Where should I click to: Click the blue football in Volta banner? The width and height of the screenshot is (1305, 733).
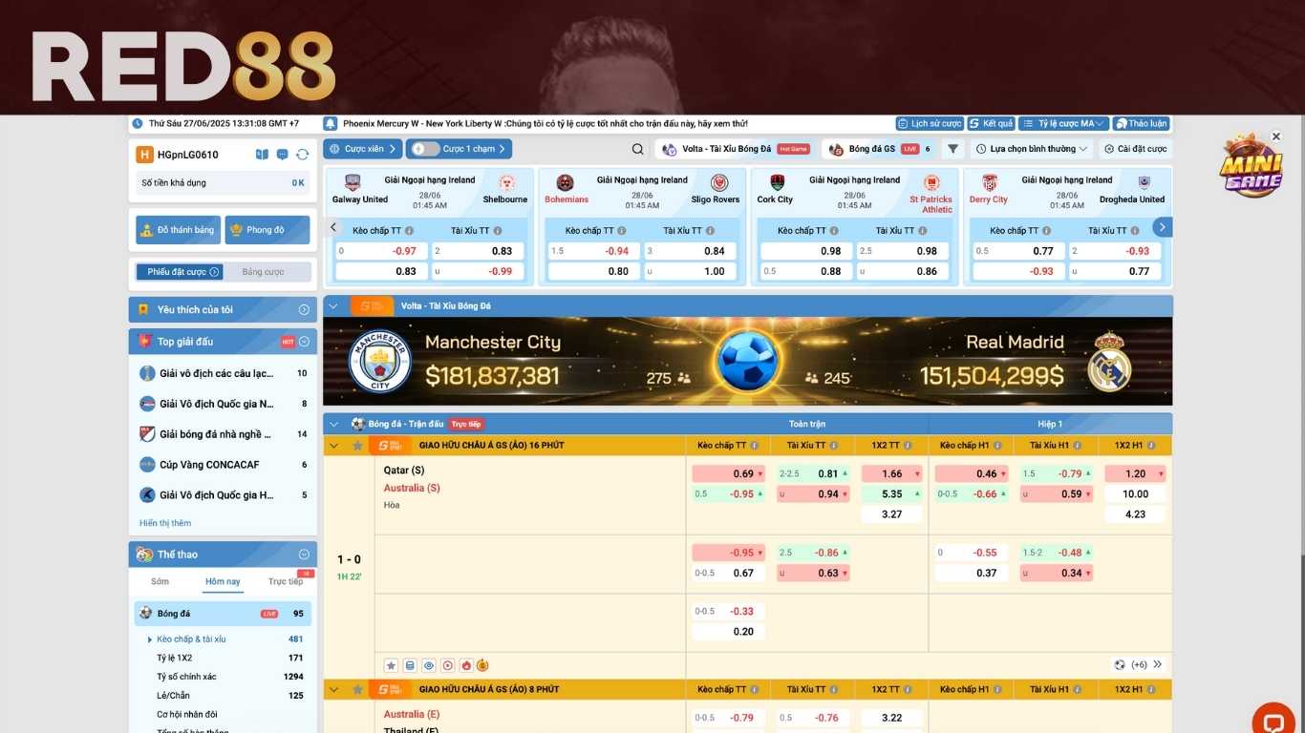[x=747, y=361]
